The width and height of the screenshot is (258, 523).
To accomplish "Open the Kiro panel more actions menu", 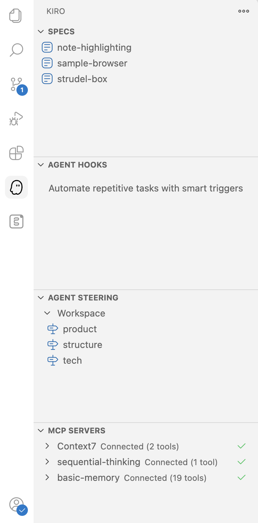I will [244, 11].
